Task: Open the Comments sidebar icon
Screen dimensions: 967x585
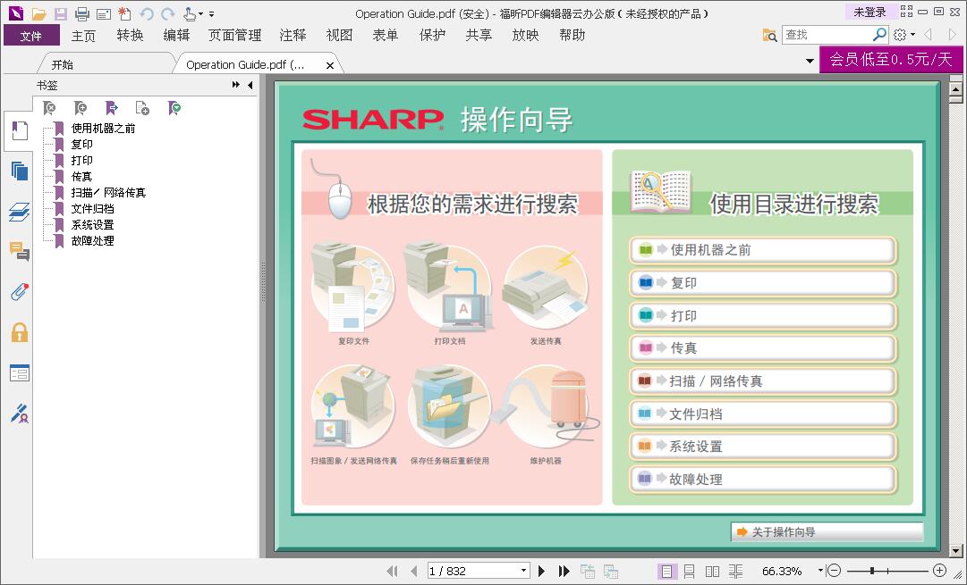Action: point(19,251)
